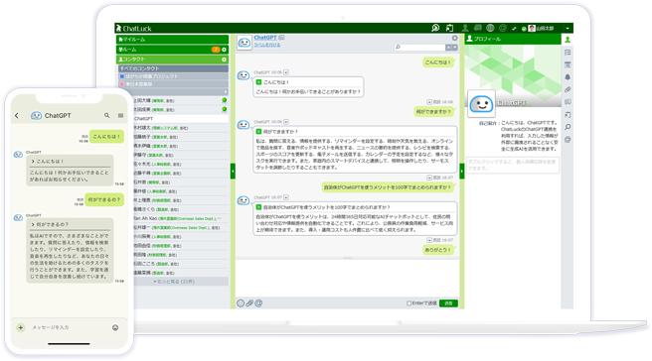
Task: Open dropdown next to second ChatGPT 16:06 message
Action: pos(286,122)
